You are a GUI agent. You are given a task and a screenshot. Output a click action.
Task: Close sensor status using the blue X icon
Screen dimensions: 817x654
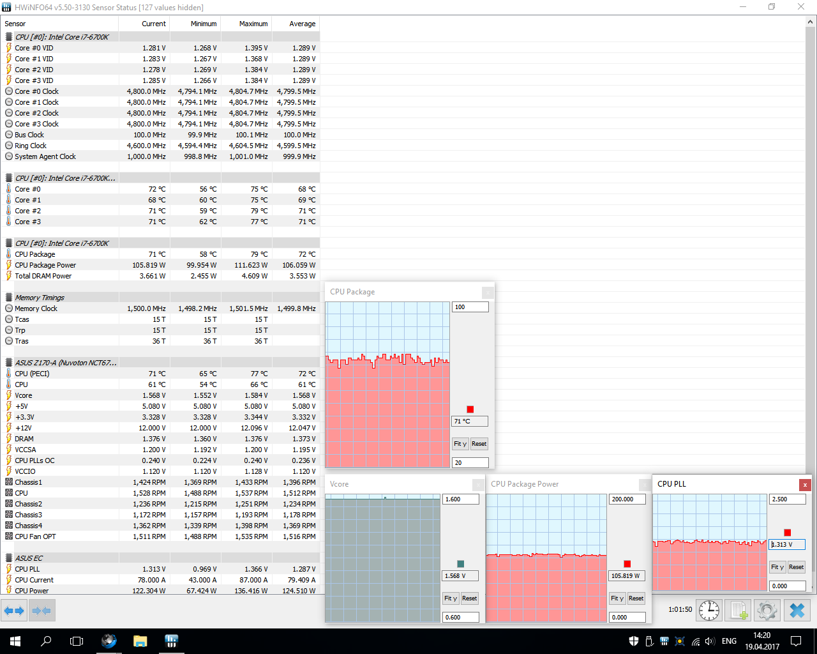[797, 611]
